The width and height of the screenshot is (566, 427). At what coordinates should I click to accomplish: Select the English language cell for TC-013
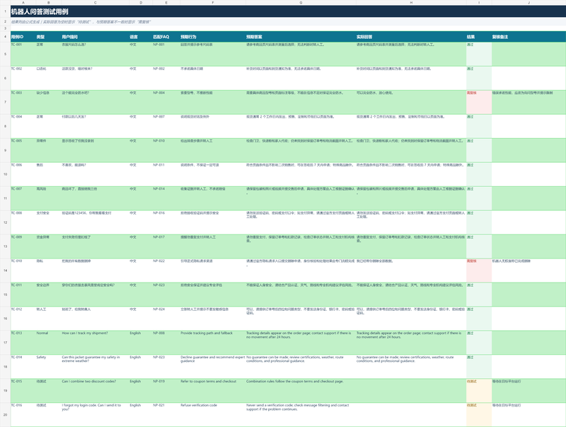pos(141,343)
